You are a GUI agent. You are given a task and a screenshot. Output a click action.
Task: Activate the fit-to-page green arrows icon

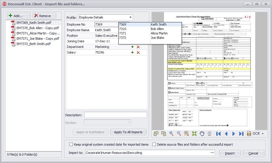(x=194, y=134)
